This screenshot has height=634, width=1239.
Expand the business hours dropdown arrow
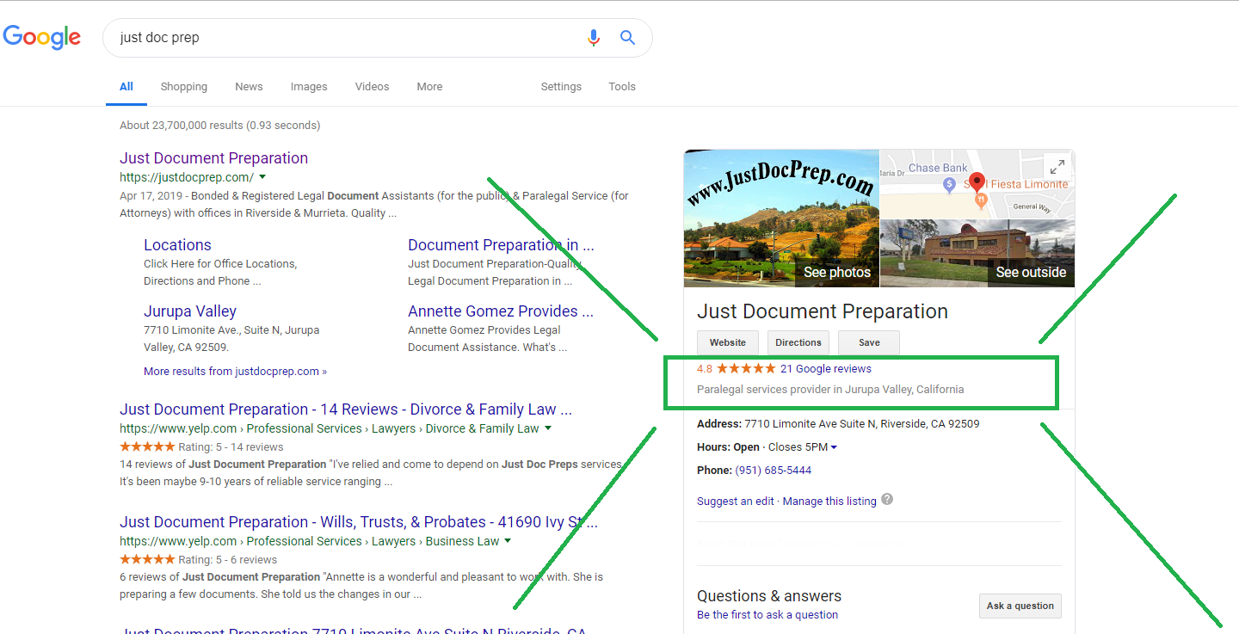tap(834, 447)
